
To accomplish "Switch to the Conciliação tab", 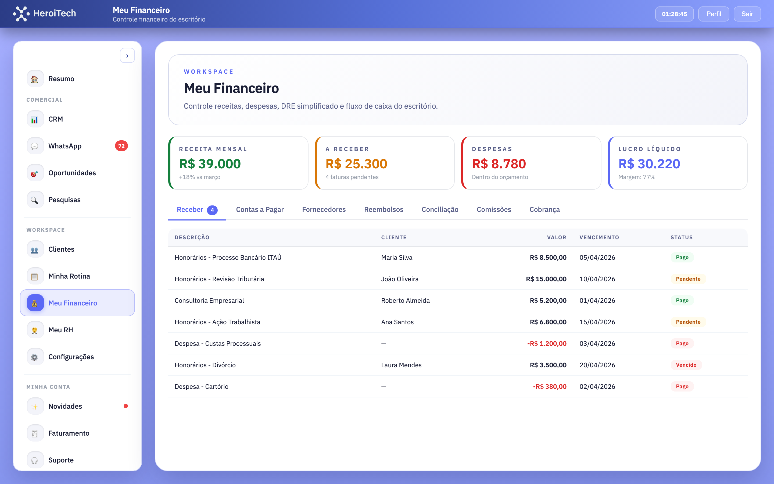I will [440, 209].
